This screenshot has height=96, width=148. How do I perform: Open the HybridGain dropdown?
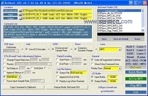click(x=19, y=77)
